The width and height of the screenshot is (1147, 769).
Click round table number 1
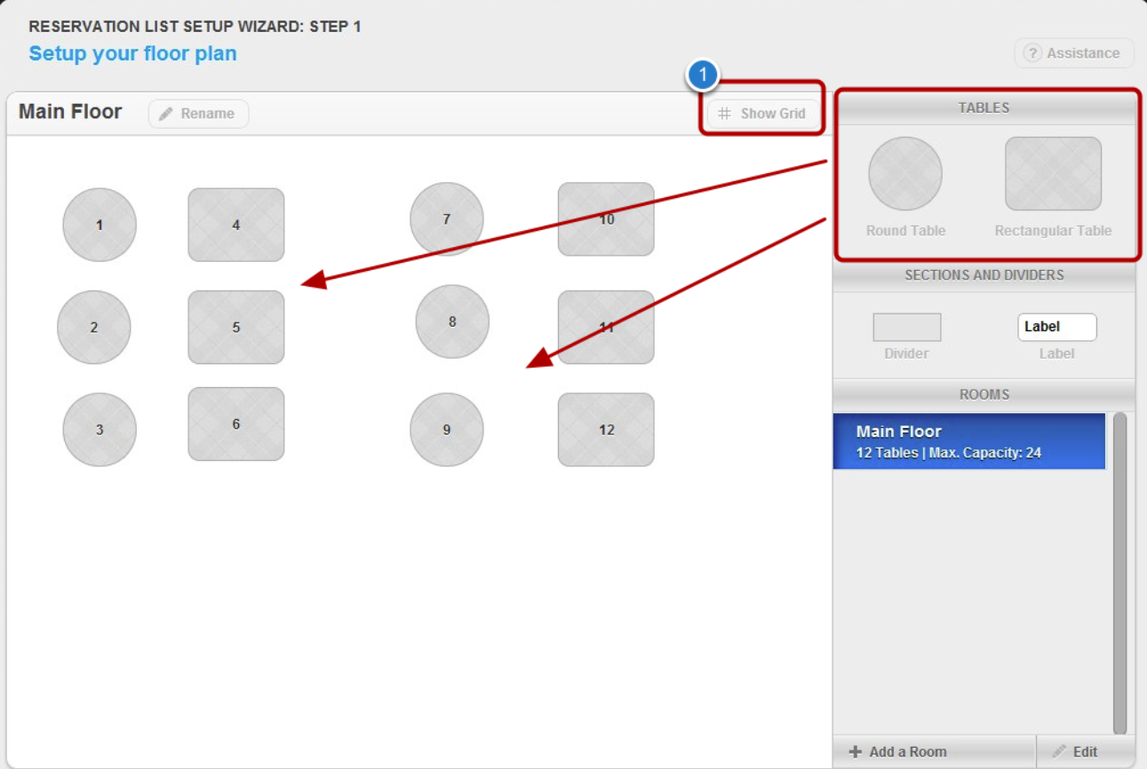100,225
